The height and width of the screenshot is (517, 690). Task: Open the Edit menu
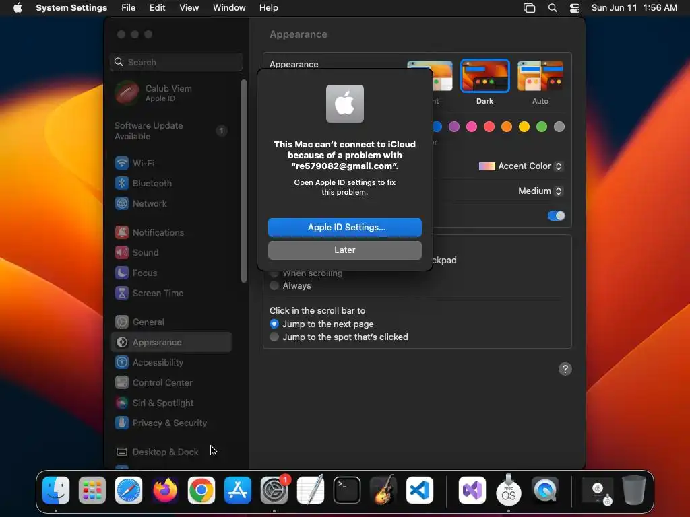(x=157, y=8)
